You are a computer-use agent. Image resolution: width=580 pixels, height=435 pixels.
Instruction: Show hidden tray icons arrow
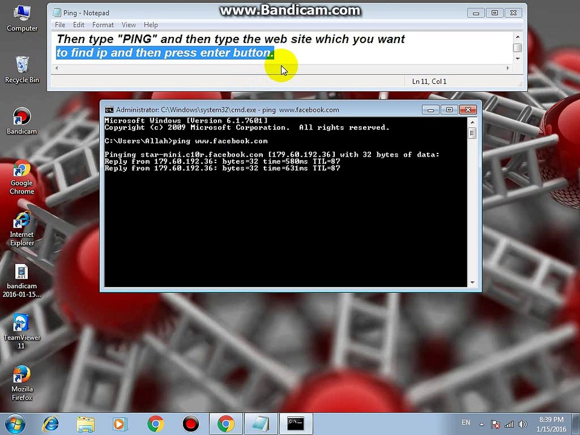coord(482,425)
